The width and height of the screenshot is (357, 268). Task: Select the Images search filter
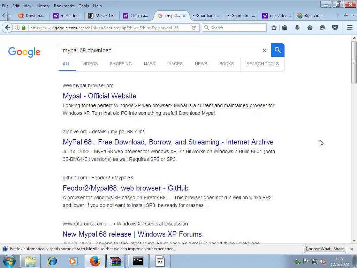click(175, 64)
